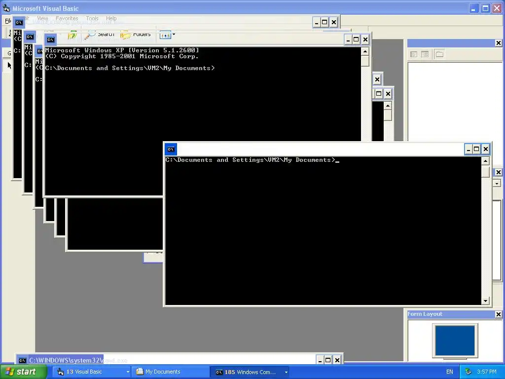The height and width of the screenshot is (379, 505).
Task: Click scroll-up arrow in Version 5.1.2600 prompt window
Action: (365, 51)
